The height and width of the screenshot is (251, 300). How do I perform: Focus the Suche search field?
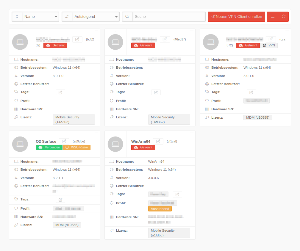click(169, 17)
